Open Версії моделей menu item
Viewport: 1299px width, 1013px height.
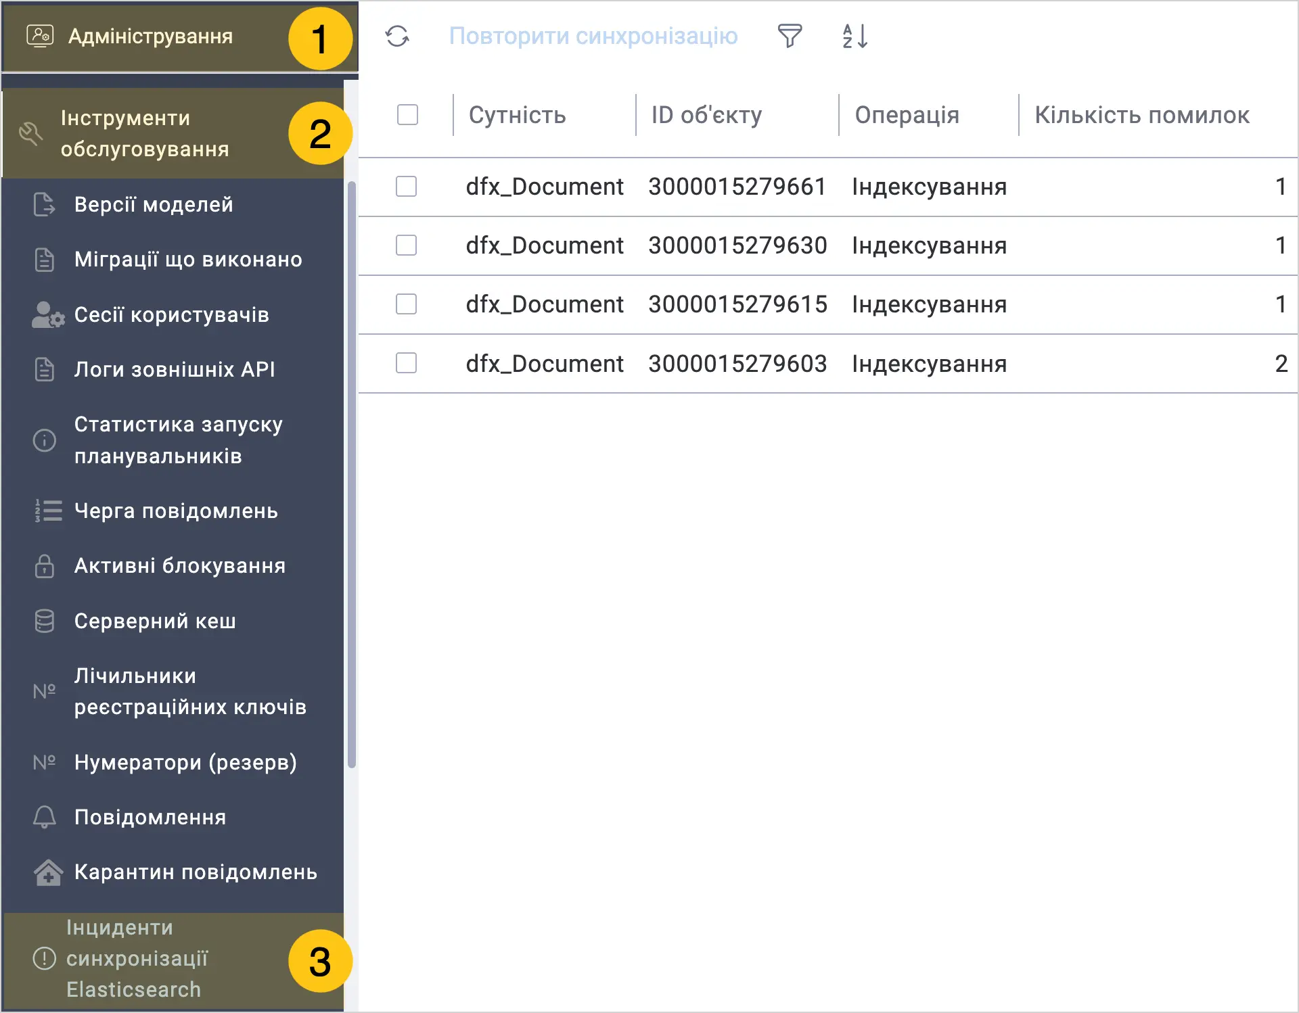coord(173,204)
